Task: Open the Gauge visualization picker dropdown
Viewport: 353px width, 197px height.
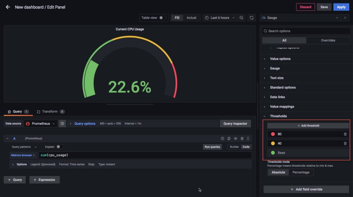Action: coord(300,18)
